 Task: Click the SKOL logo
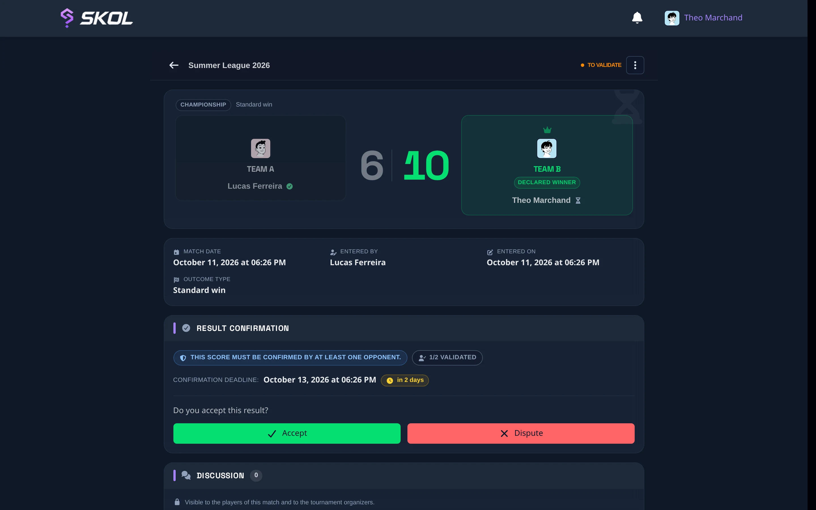point(96,18)
